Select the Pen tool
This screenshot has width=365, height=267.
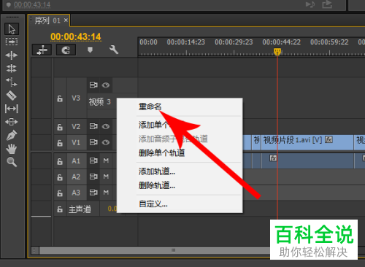(12, 135)
